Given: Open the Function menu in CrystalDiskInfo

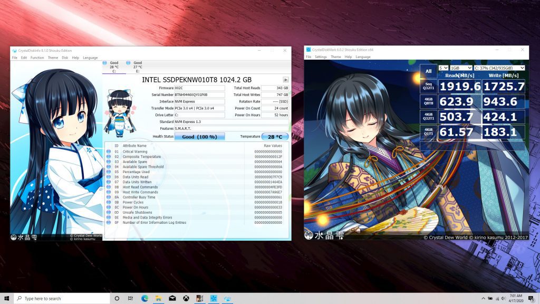Looking at the screenshot, I should pyautogui.click(x=37, y=58).
